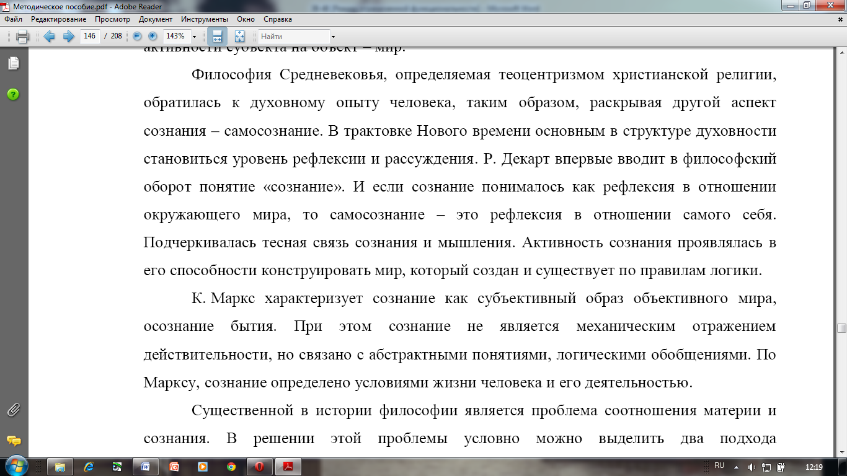Switch to Microsoft Word in the taskbar
The width and height of the screenshot is (847, 476).
(146, 467)
